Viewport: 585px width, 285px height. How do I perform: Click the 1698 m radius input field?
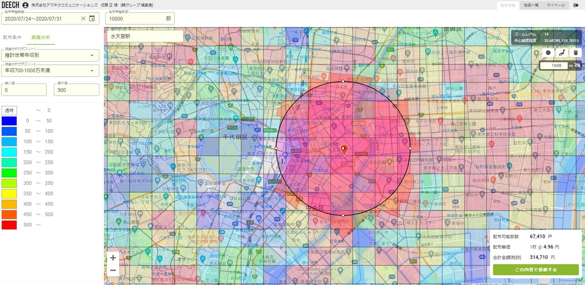[x=553, y=66]
